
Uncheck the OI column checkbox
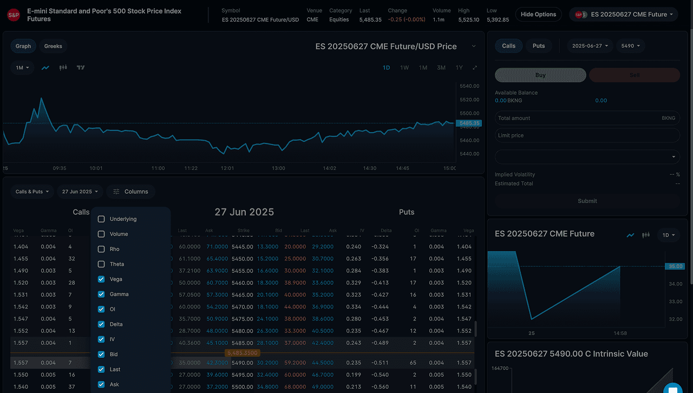[x=101, y=309]
